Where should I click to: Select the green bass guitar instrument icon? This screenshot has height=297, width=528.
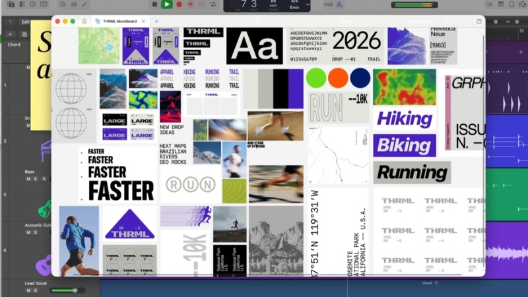coord(44,210)
